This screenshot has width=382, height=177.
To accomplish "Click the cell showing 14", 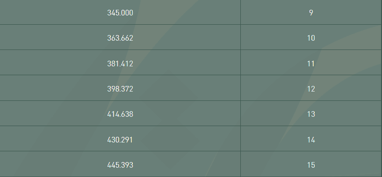I will pos(311,140).
